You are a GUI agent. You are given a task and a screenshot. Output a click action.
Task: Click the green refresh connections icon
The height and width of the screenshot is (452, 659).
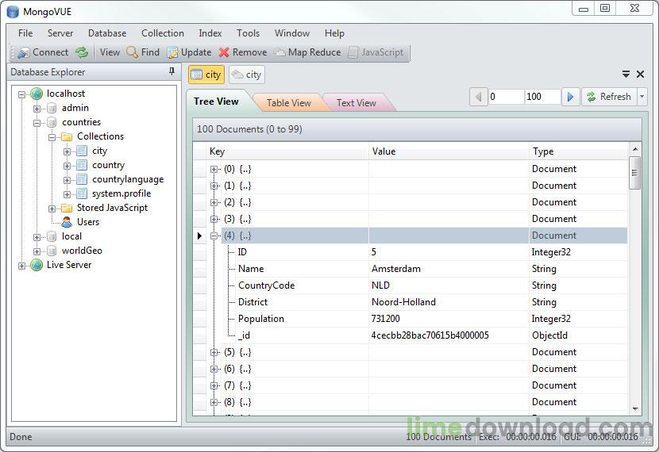82,52
